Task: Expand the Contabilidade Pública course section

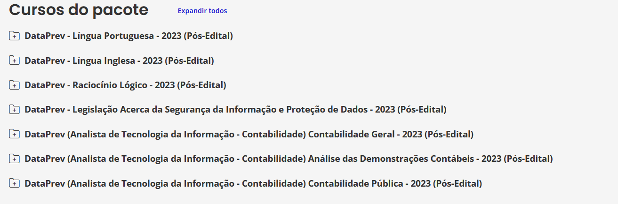Action: [x=14, y=183]
